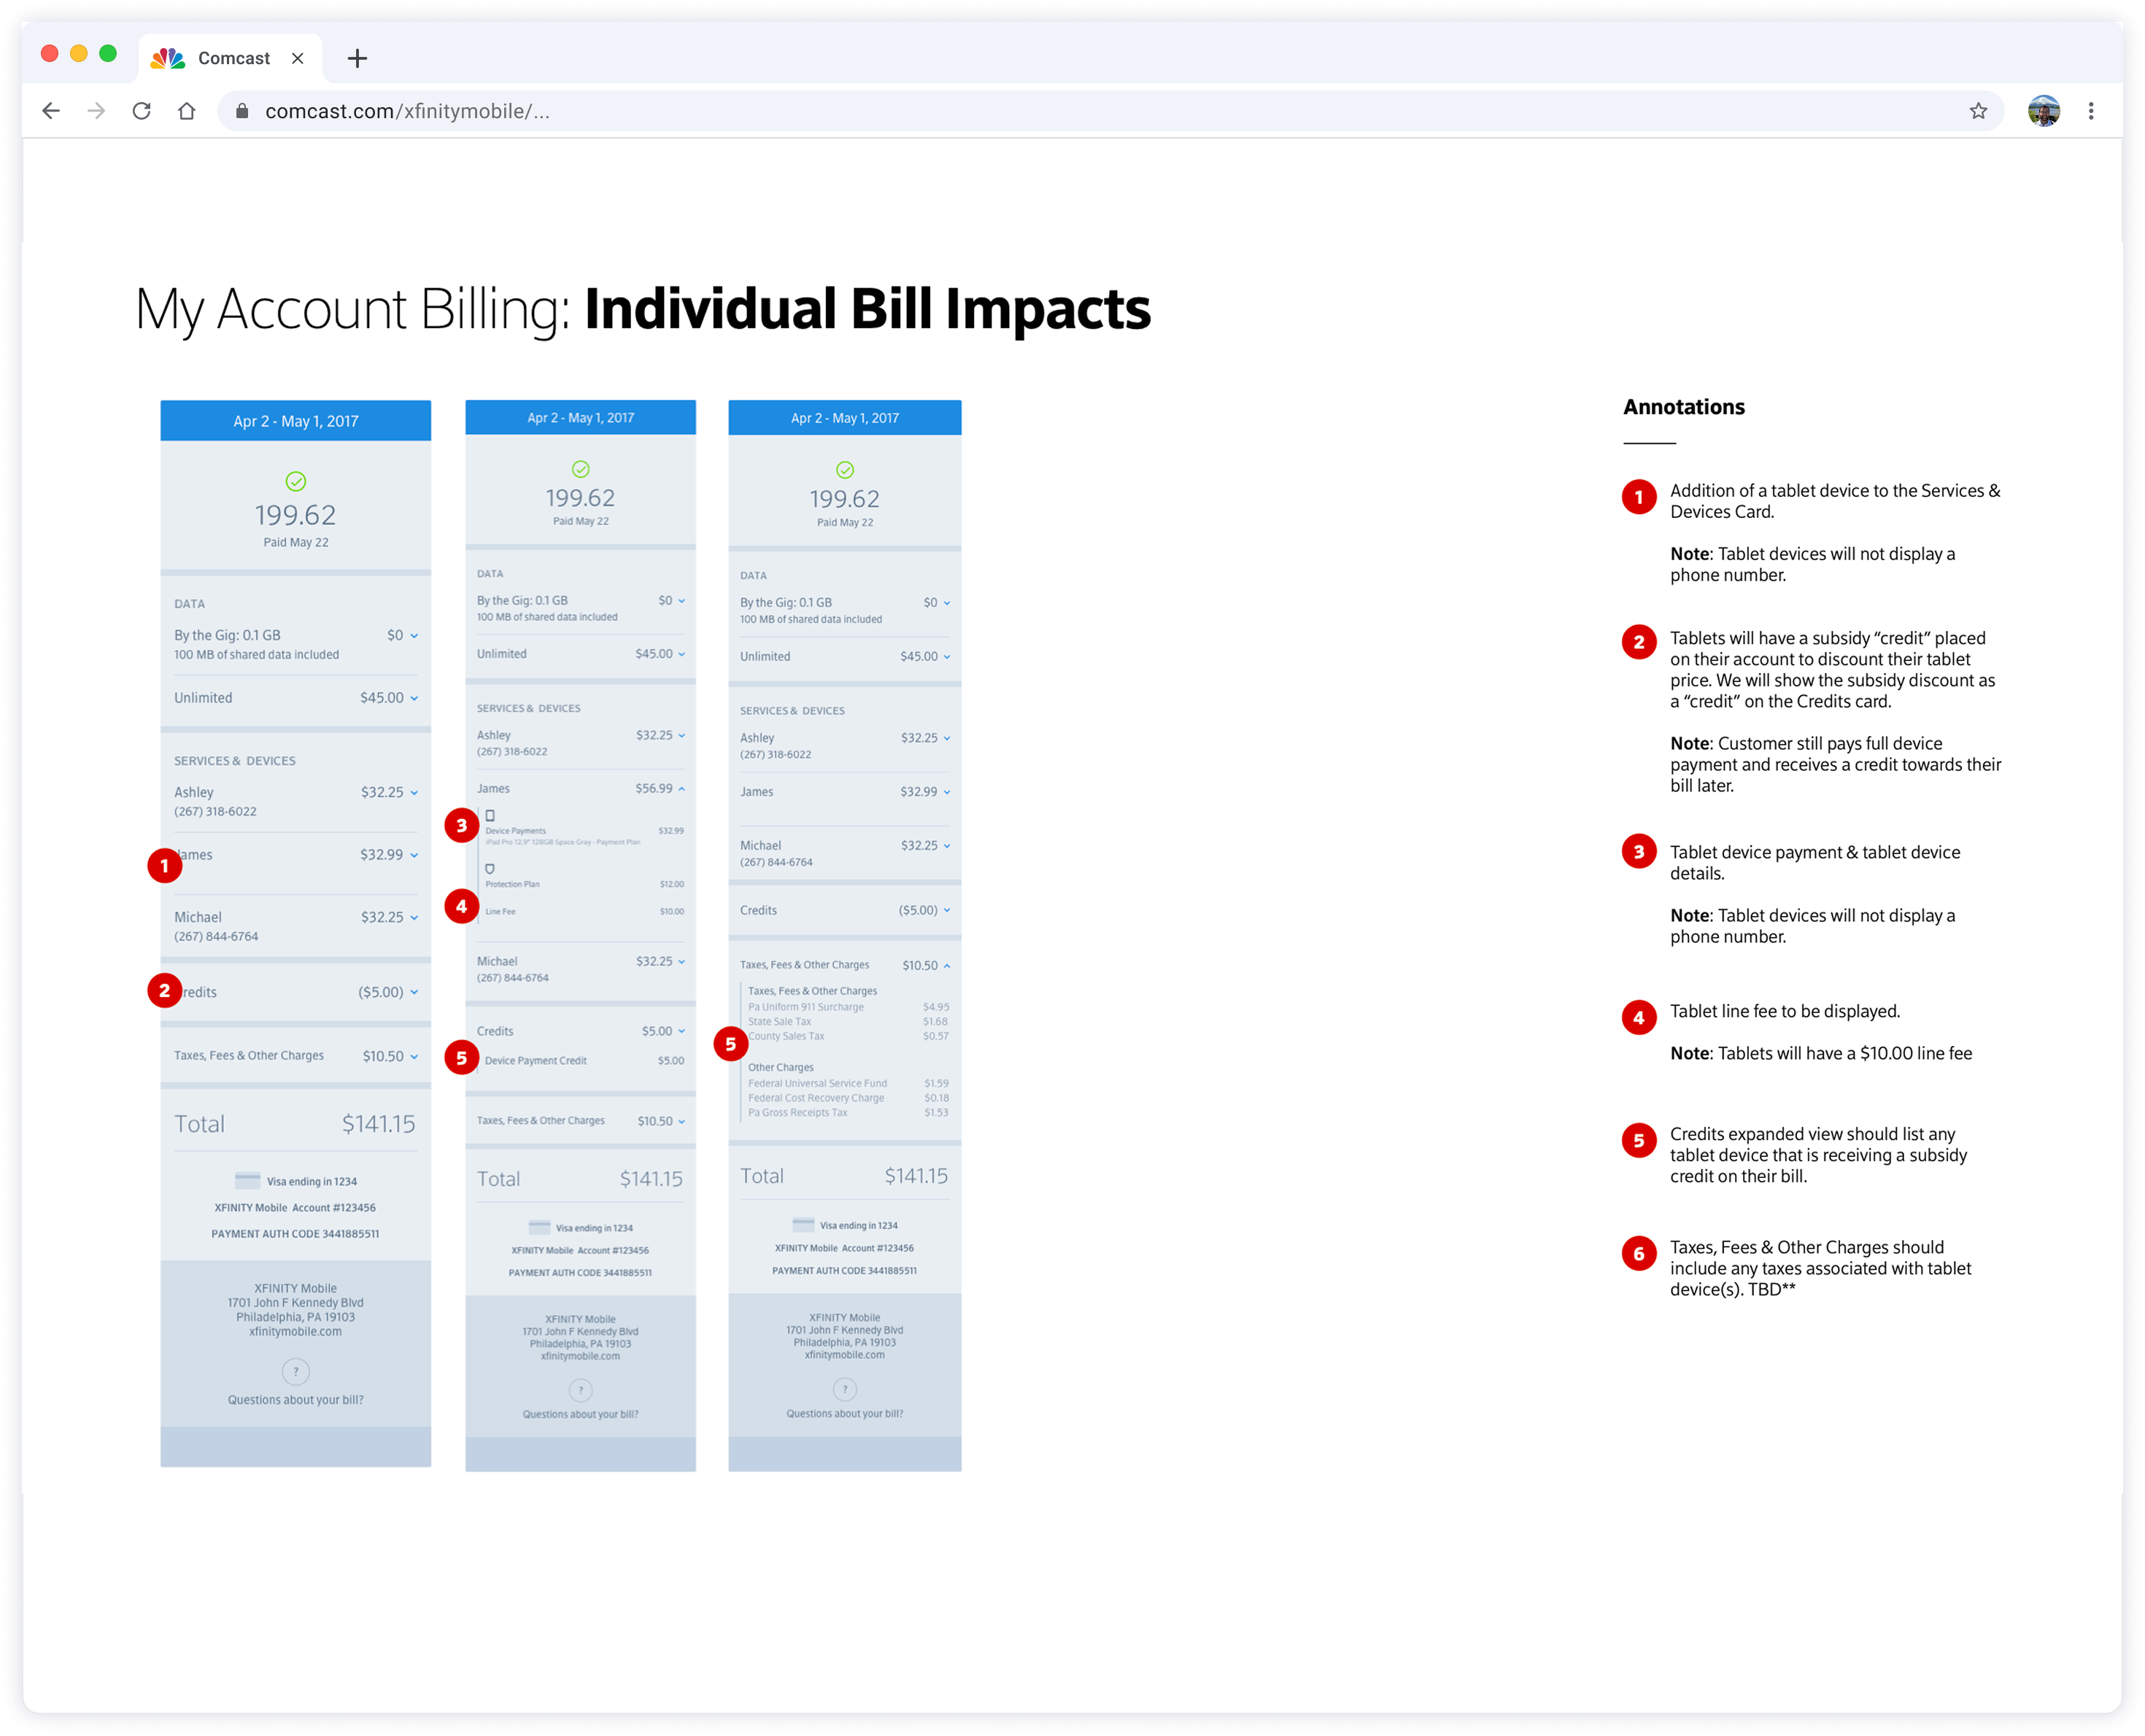Click the "Protection Plan" $12.00 line item
This screenshot has width=2145, height=1736.
click(585, 884)
